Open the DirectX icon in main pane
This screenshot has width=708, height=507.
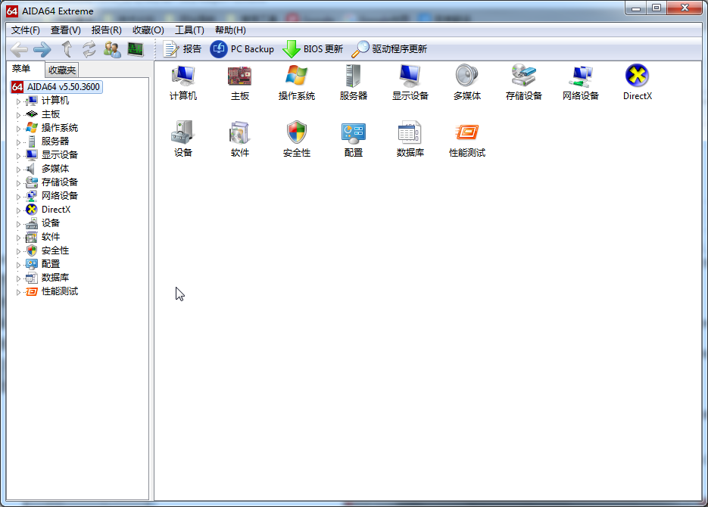pos(637,83)
